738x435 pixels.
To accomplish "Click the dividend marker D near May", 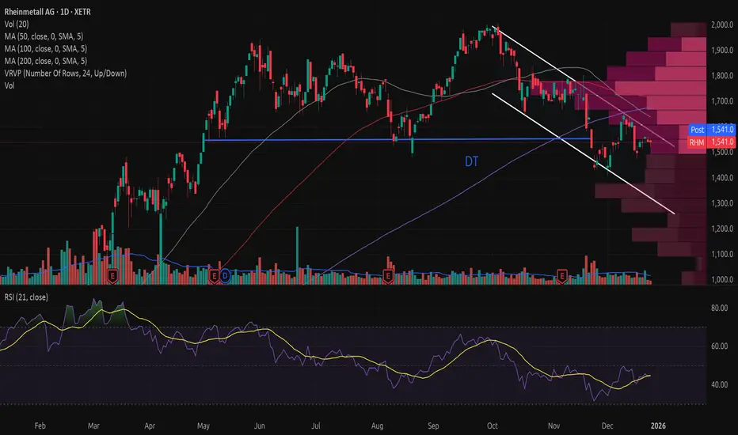I will 225,276.
